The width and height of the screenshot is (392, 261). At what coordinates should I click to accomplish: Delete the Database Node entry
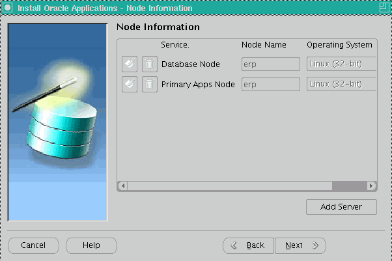click(x=150, y=64)
